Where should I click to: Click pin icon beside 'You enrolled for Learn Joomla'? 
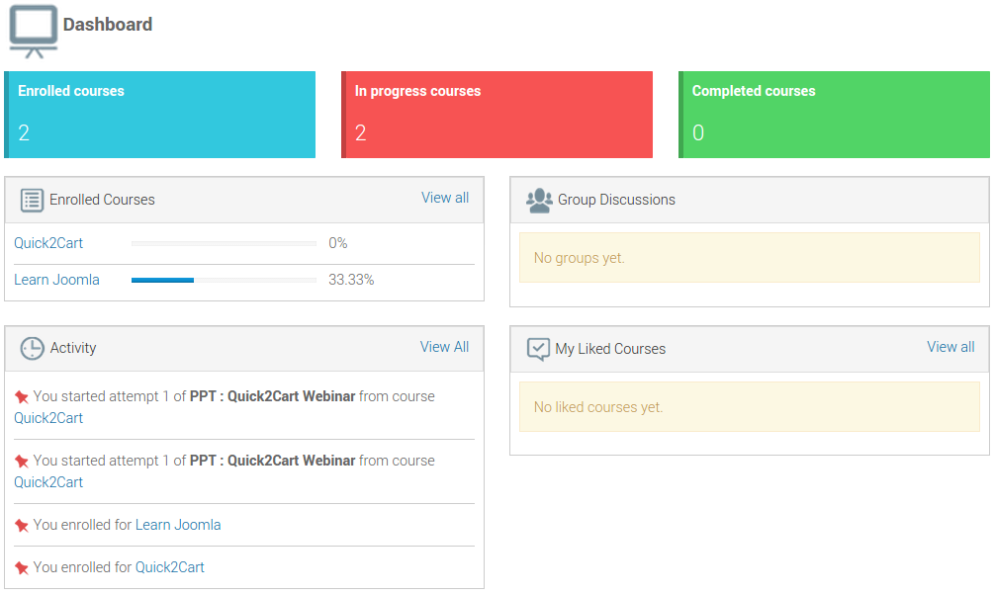pyautogui.click(x=22, y=526)
